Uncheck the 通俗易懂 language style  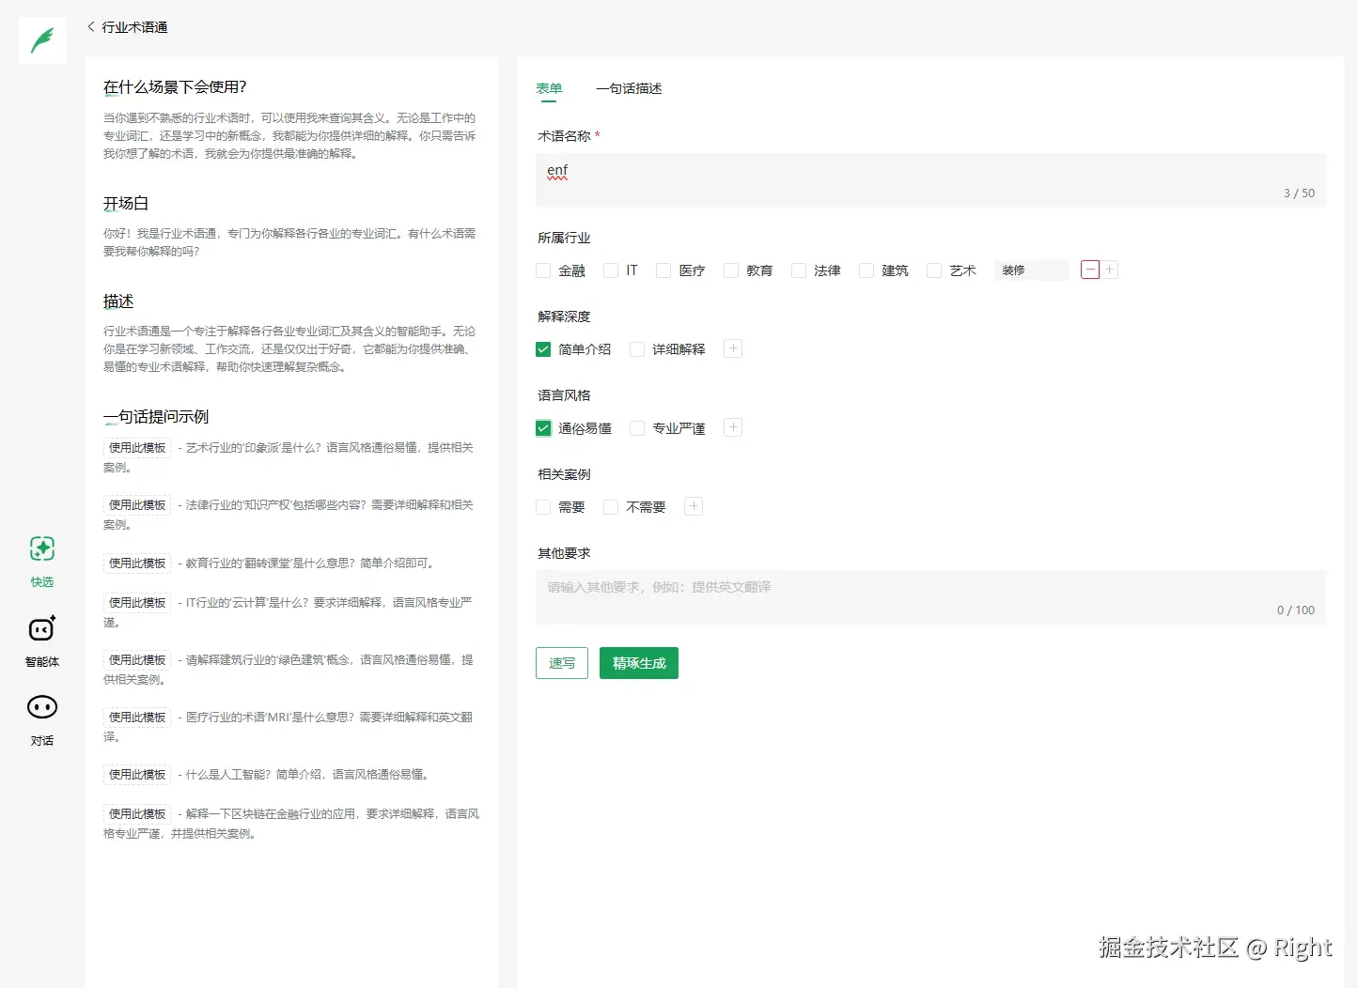point(543,427)
